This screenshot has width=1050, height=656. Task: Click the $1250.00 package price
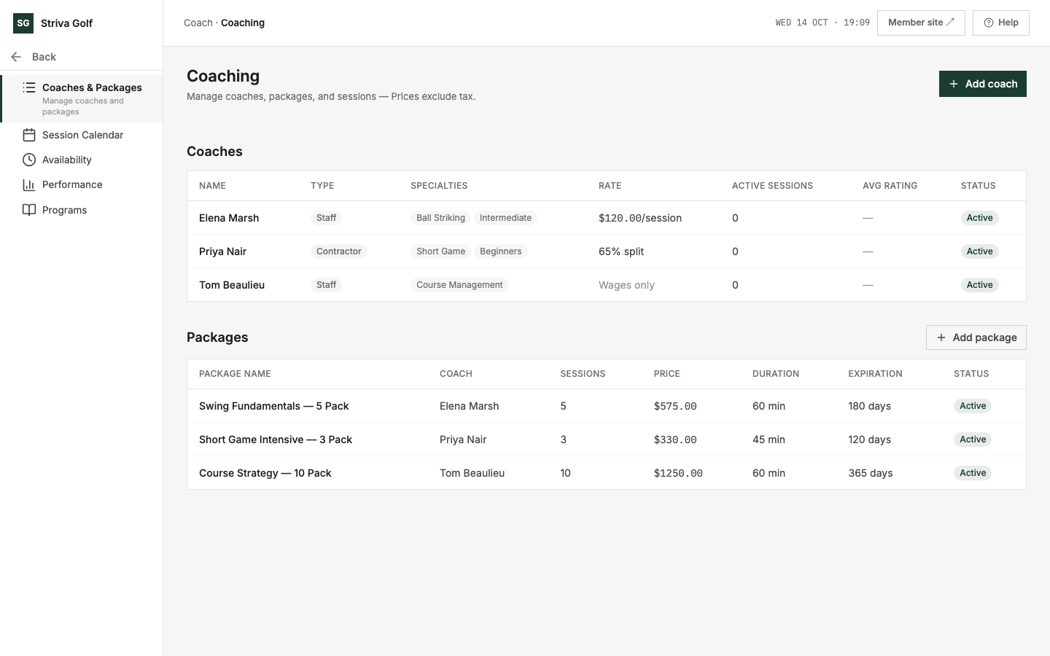(678, 473)
